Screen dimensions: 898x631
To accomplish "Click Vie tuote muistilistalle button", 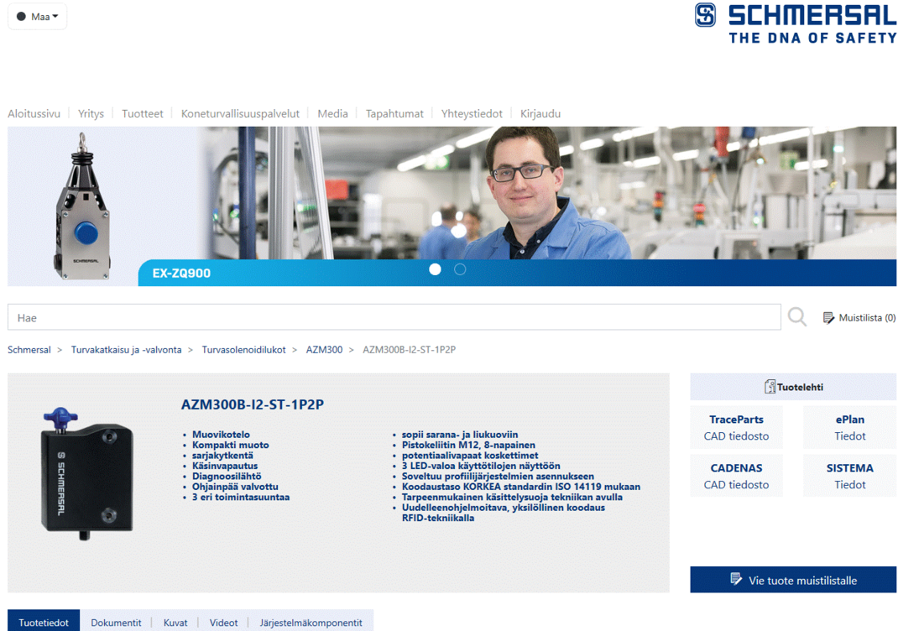I will pos(793,580).
